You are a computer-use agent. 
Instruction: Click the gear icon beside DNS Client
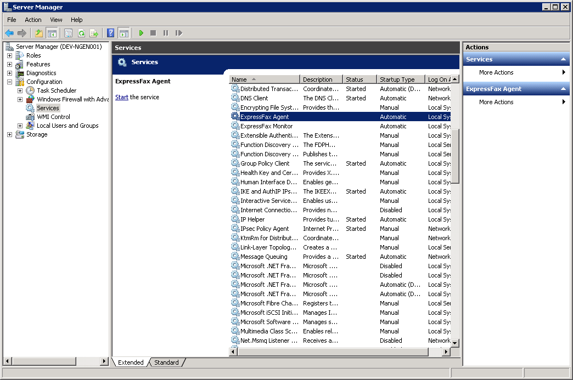tap(235, 98)
